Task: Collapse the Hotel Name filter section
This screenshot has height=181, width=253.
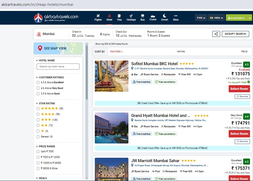Action: point(45,60)
